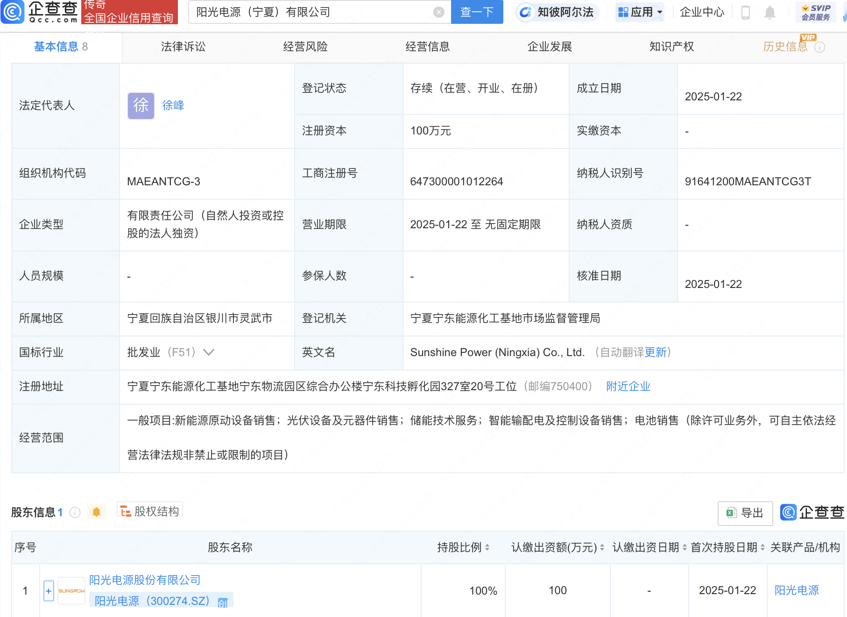Viewport: 847px width, 617px height.
Task: Click tax ID 91641200MAEANTCG3T
Action: click(x=748, y=182)
